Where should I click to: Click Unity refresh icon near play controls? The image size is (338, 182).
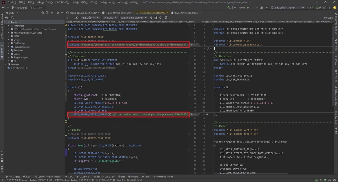(261, 8)
